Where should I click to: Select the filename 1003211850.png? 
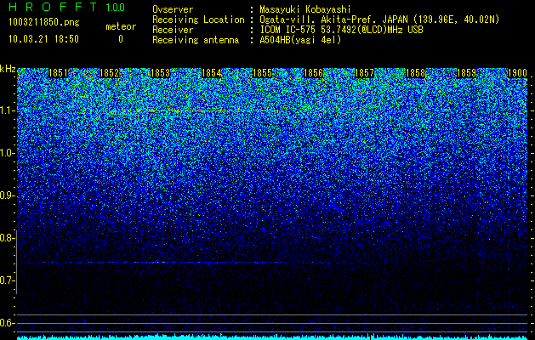44,22
